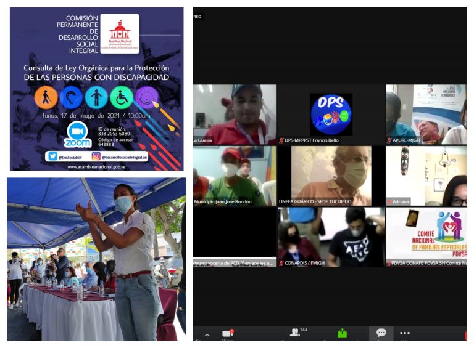Click the Instagram icon on the flyer
The width and height of the screenshot is (474, 348).
click(96, 156)
